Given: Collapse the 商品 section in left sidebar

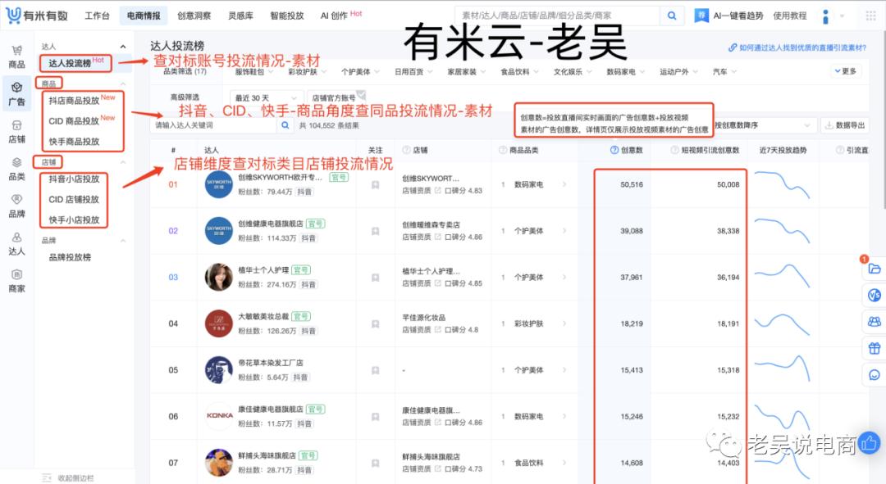Looking at the screenshot, I should click(x=125, y=83).
